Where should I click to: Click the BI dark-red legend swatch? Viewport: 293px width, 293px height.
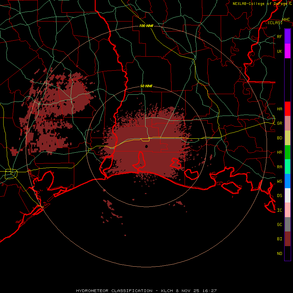[287, 239]
